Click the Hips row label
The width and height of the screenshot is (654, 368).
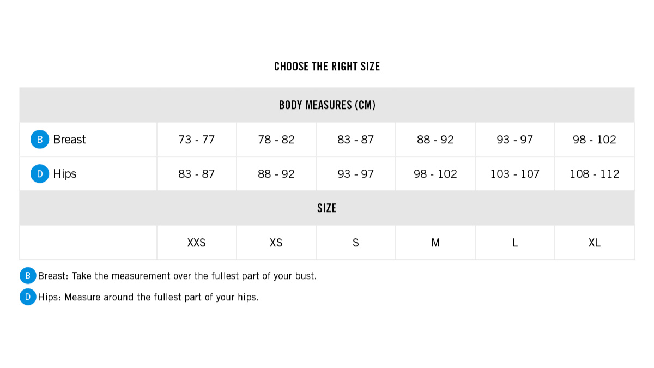point(65,174)
